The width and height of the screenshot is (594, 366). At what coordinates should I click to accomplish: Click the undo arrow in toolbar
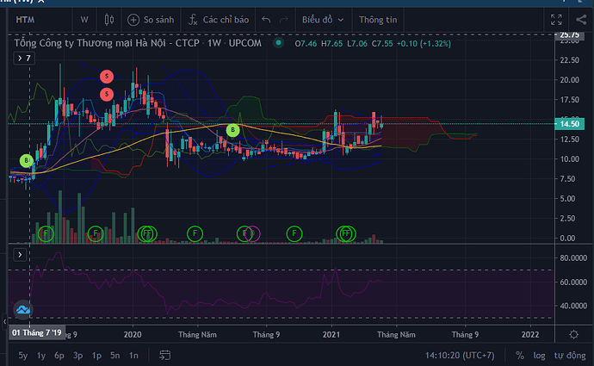(x=265, y=19)
